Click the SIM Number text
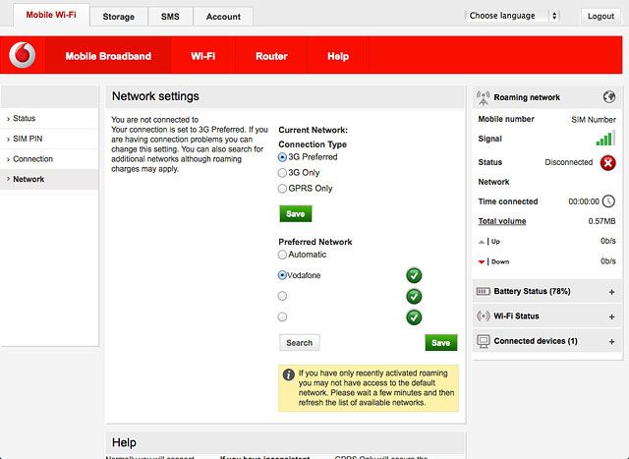Viewport: 629px width, 459px height. point(594,120)
